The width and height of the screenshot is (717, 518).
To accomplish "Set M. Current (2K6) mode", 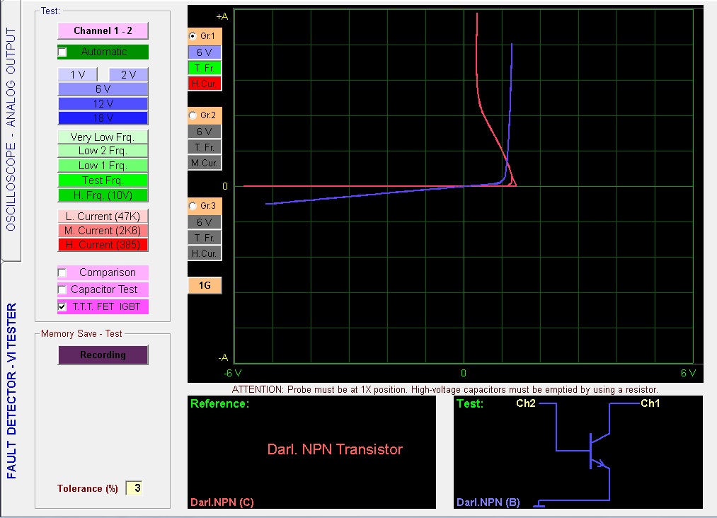I will (103, 231).
